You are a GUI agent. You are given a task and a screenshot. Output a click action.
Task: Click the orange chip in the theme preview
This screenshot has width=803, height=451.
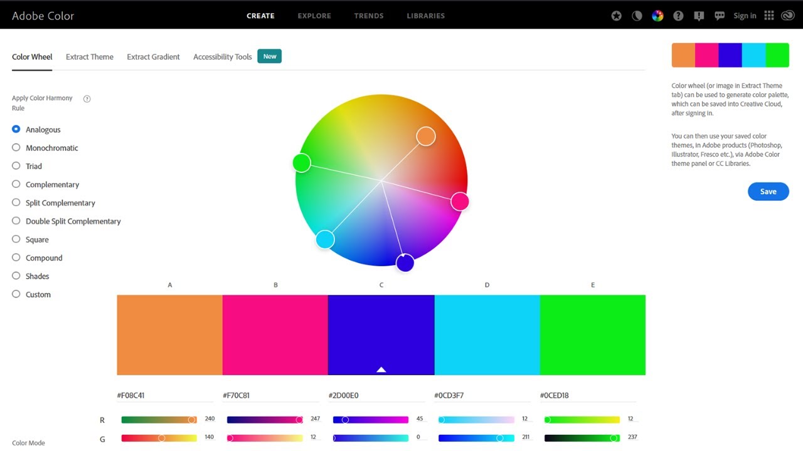pos(683,55)
